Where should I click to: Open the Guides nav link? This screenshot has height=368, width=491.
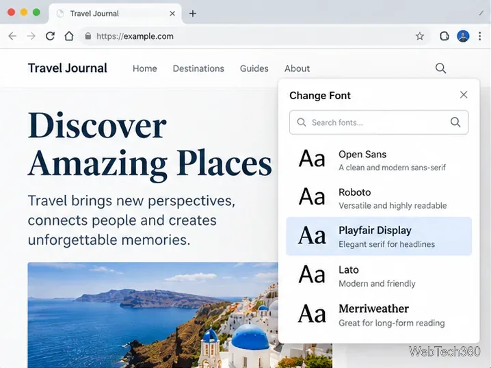coord(254,68)
